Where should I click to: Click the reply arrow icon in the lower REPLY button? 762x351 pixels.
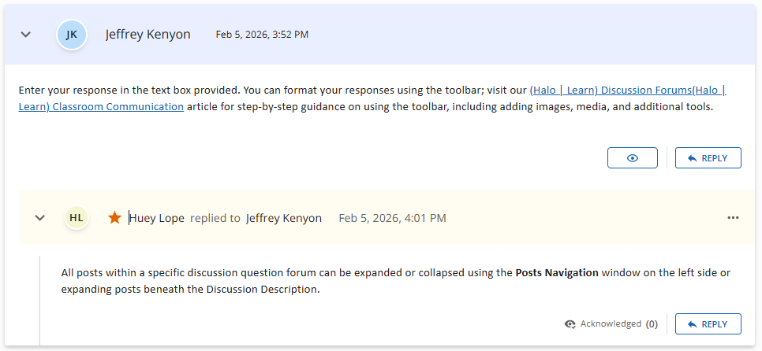pyautogui.click(x=692, y=324)
